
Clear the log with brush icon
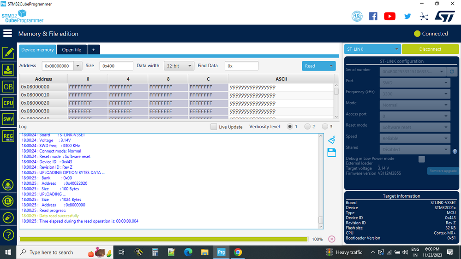pyautogui.click(x=332, y=140)
